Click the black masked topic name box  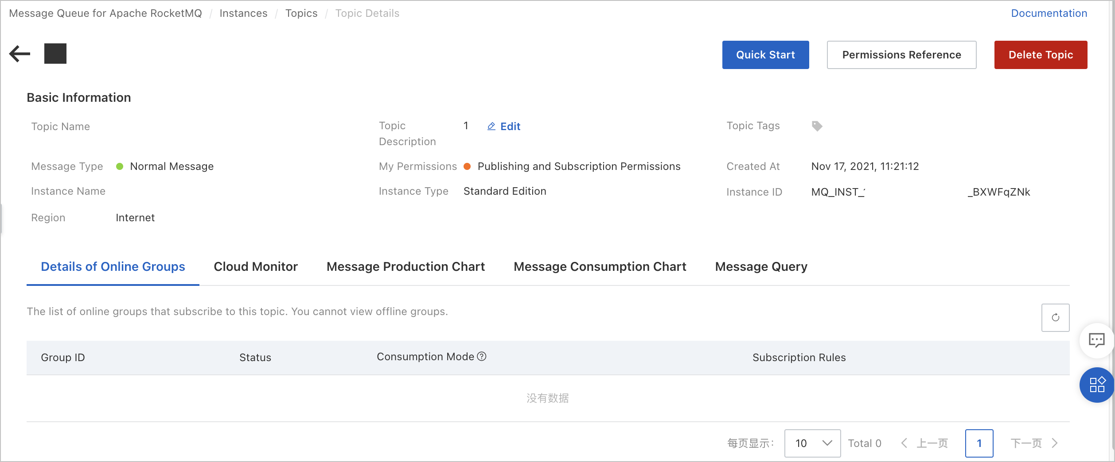point(55,54)
